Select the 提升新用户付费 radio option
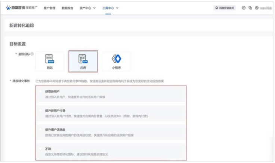This screenshot has width=275, height=163. click(x=40, y=110)
